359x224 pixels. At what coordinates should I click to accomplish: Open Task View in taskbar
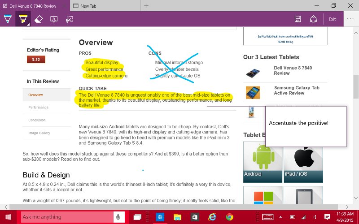[137, 217]
